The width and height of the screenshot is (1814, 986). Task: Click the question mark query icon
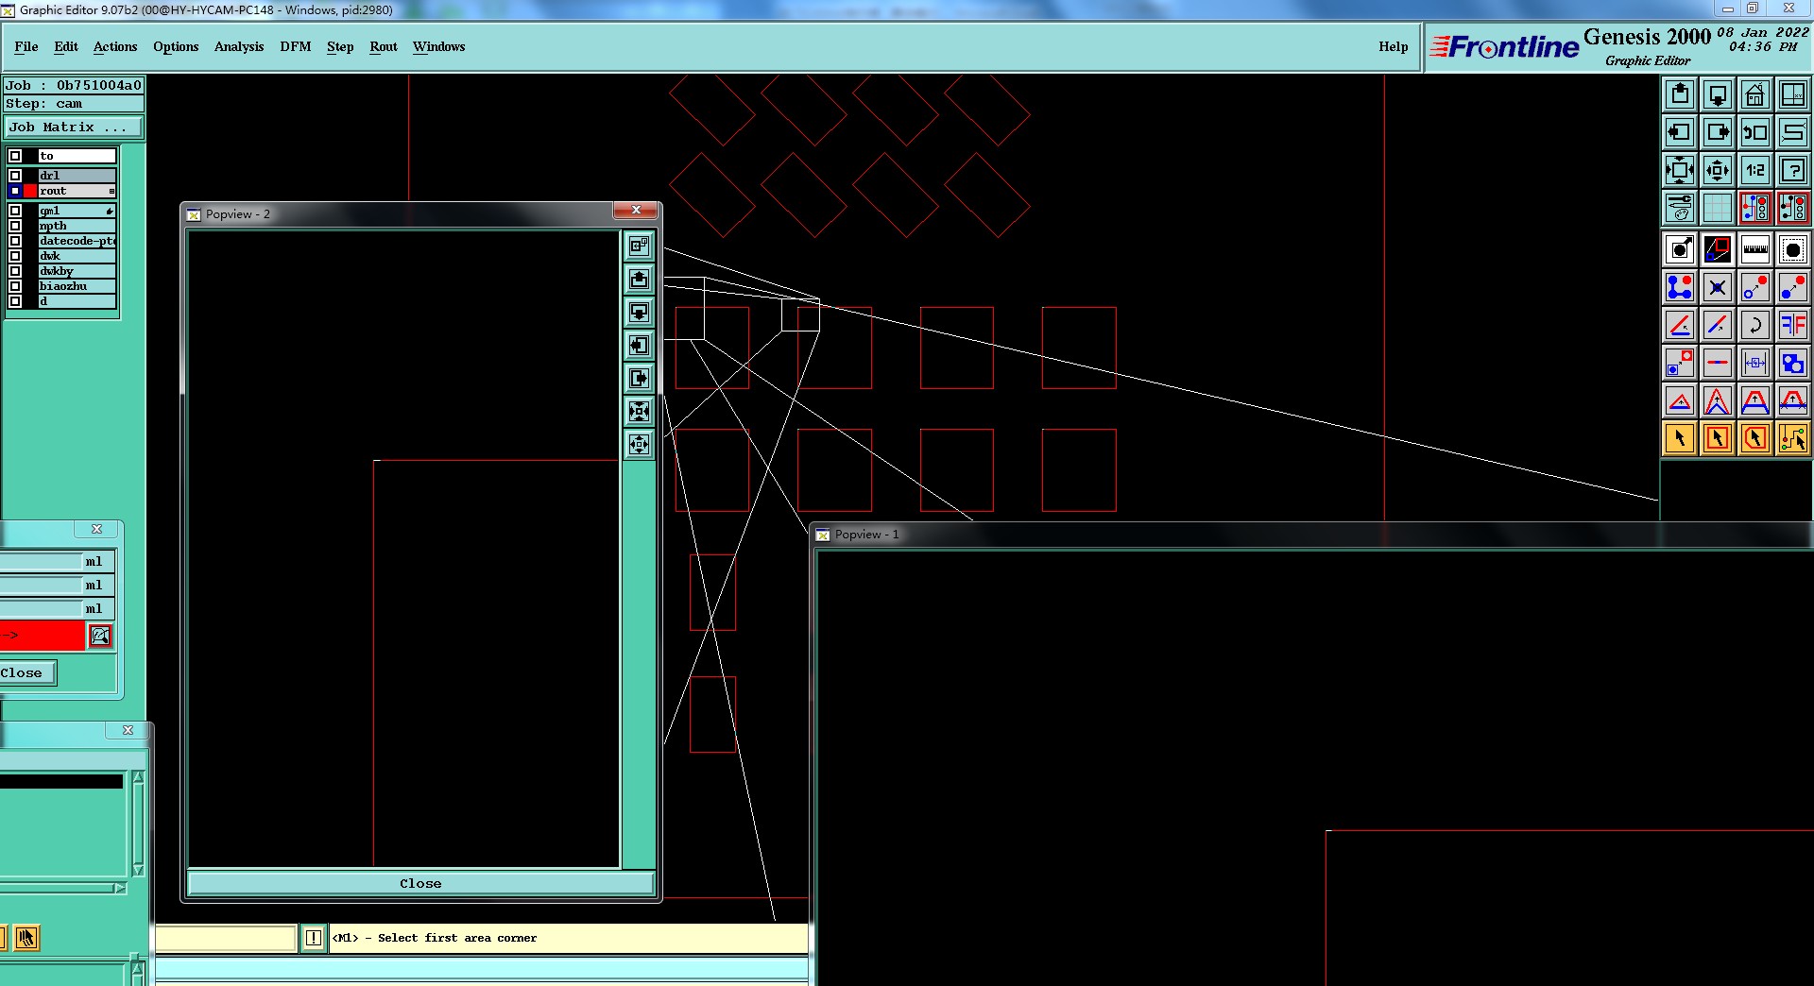point(1793,170)
